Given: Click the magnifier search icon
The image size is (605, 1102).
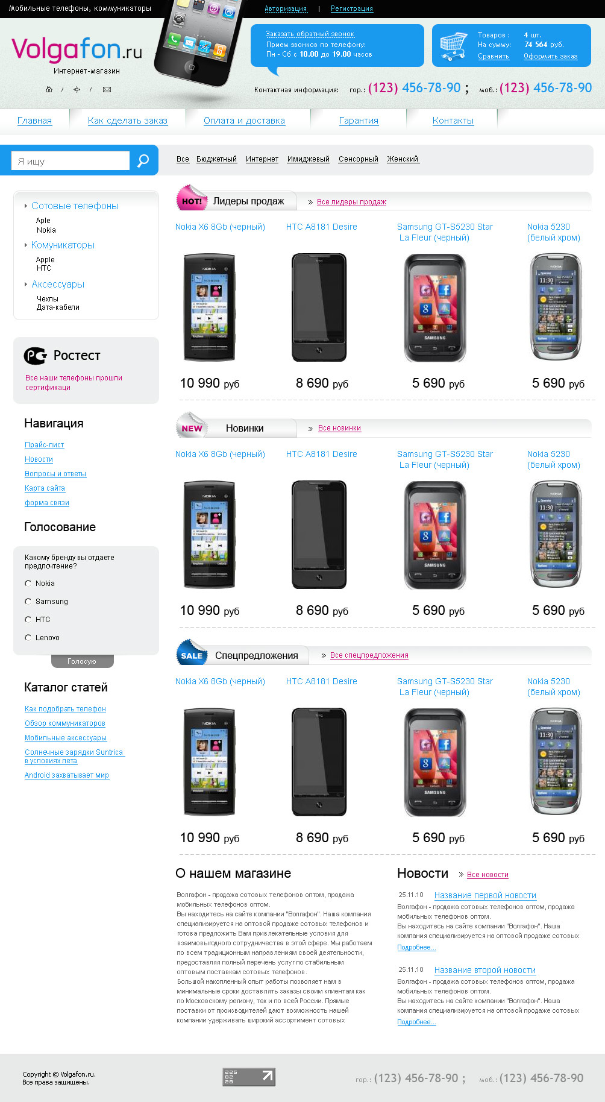Looking at the screenshot, I should [143, 160].
